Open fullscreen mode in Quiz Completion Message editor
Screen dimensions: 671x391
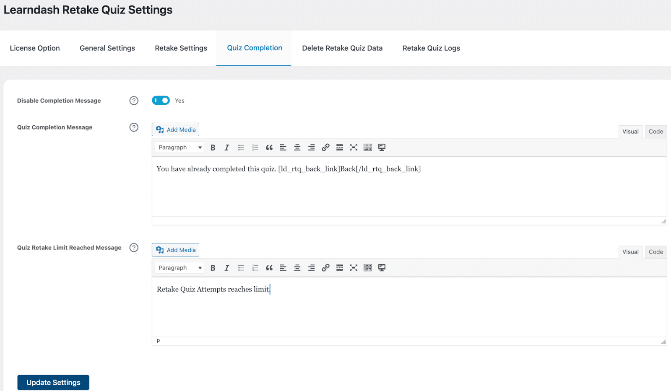[354, 148]
